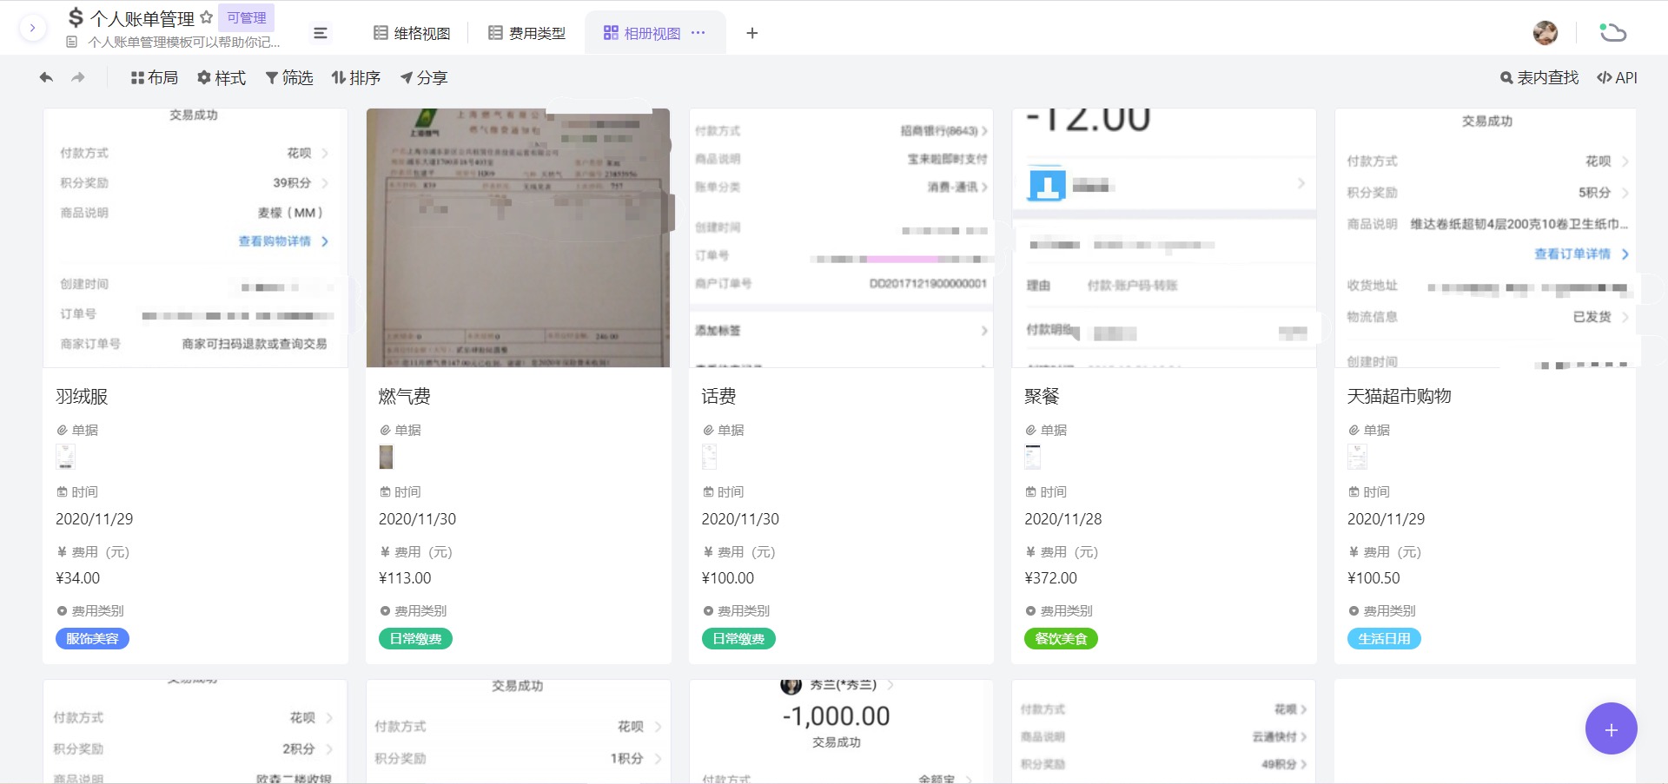
Task: Click the 分享 share button
Action: [424, 77]
